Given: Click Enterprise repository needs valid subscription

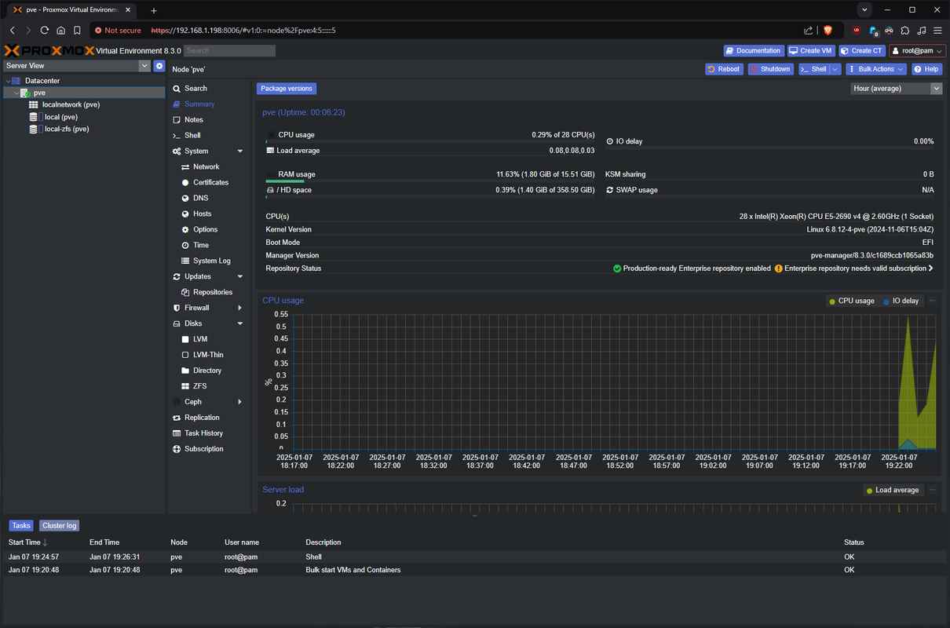Looking at the screenshot, I should click(x=856, y=268).
